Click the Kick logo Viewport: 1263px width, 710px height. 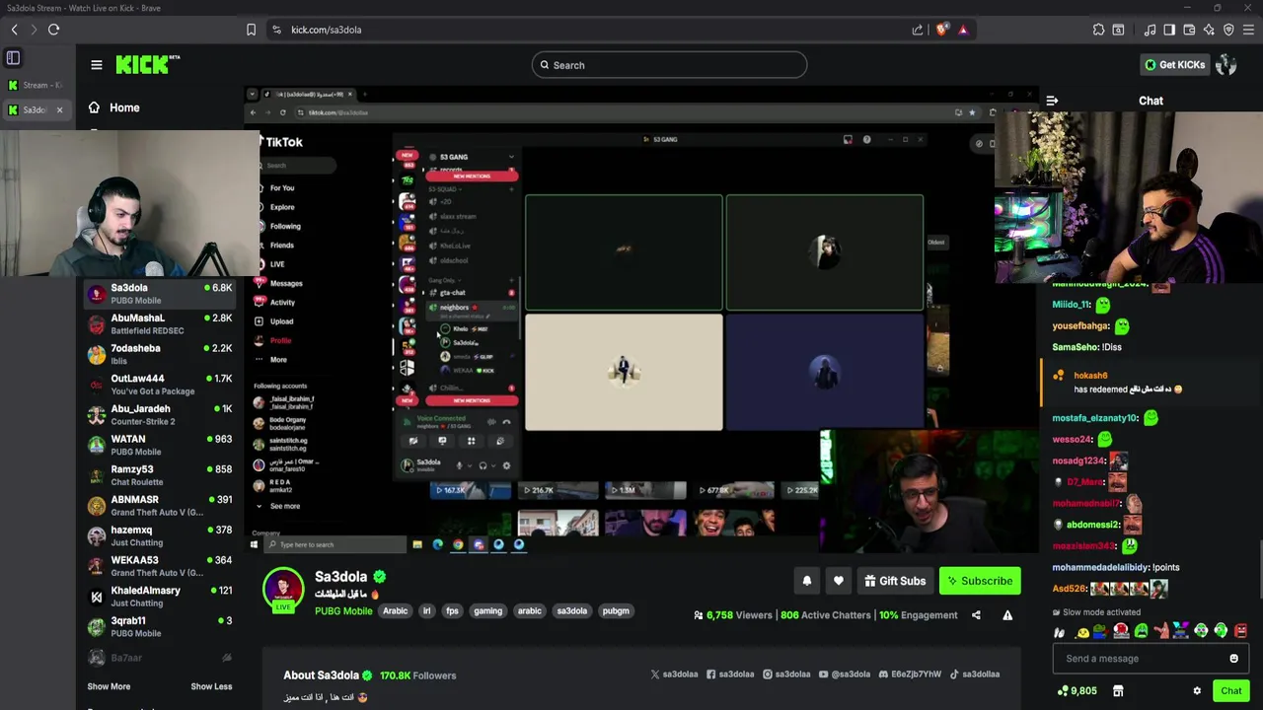148,64
